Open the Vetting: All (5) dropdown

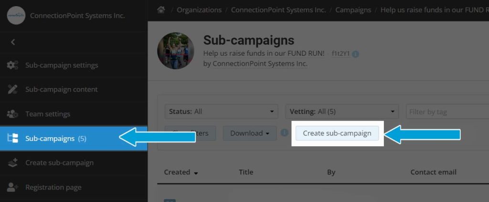(342, 111)
